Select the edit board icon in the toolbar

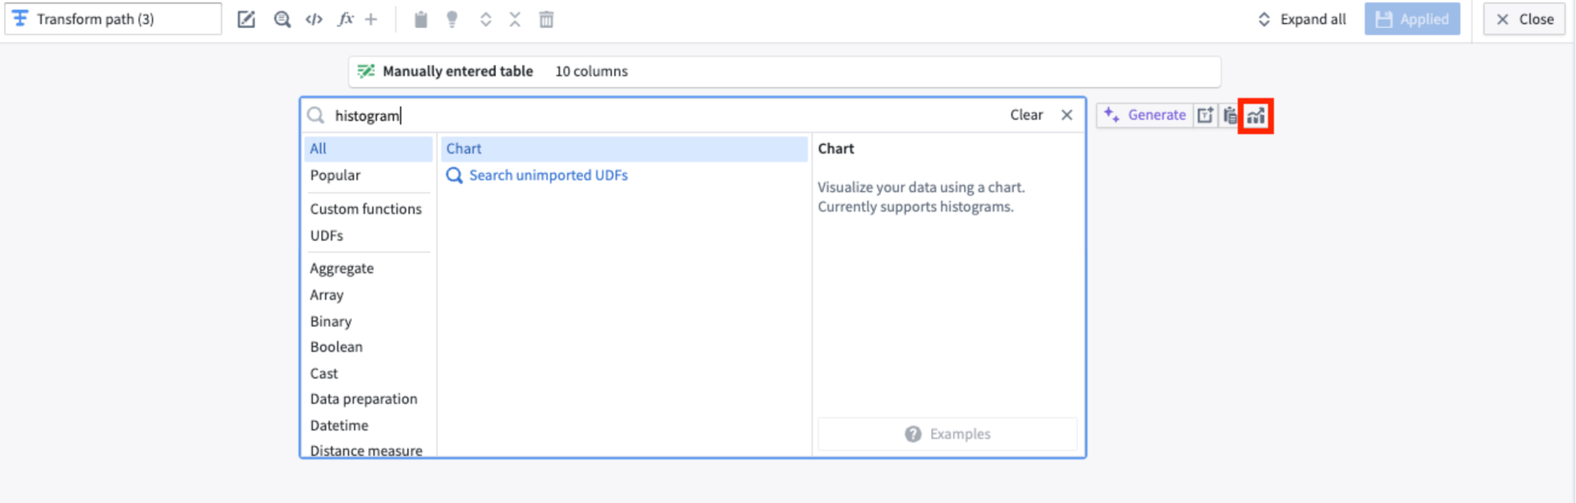tap(247, 19)
